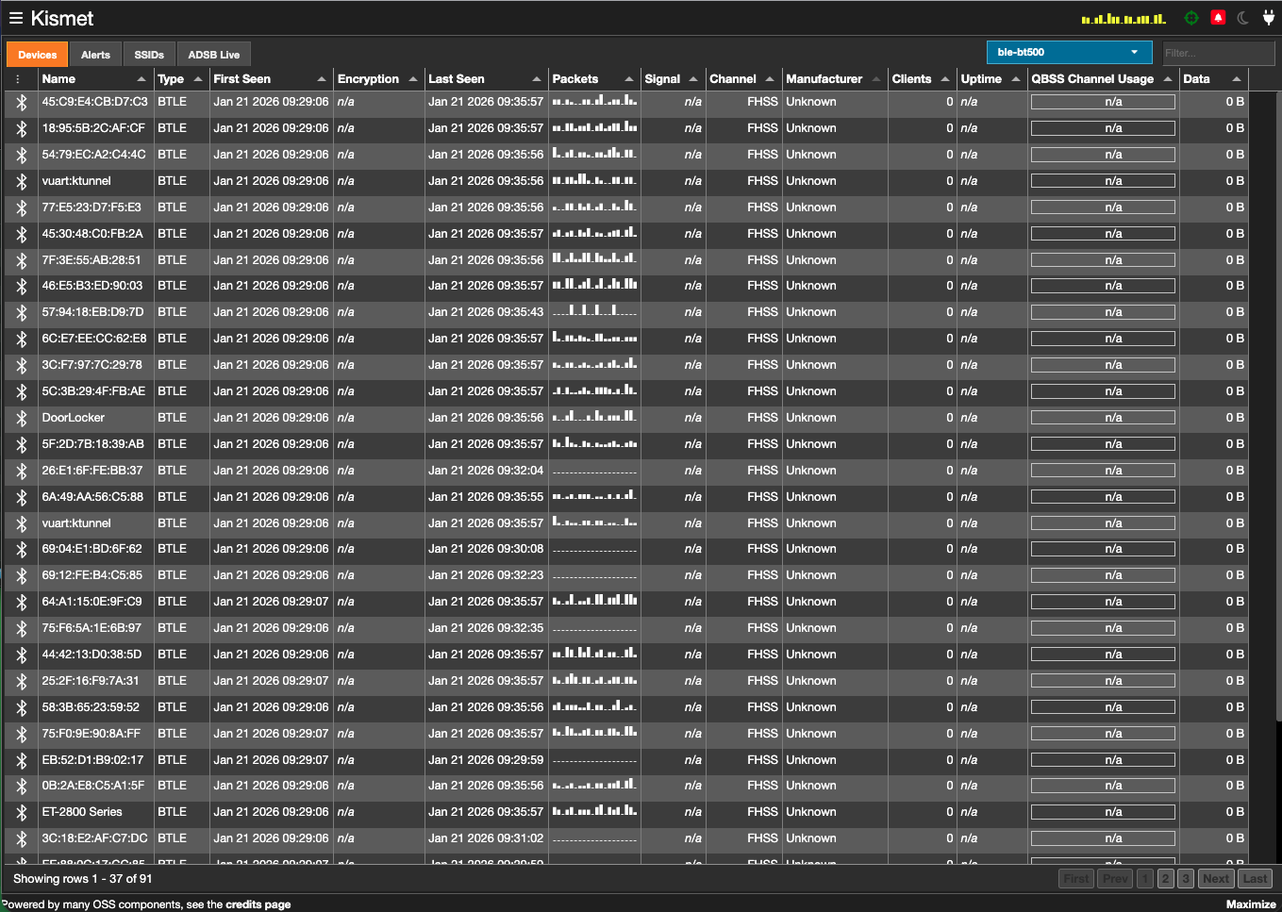Open the ble-bt500 datasource dropdown
This screenshot has width=1282, height=912.
(x=1069, y=53)
